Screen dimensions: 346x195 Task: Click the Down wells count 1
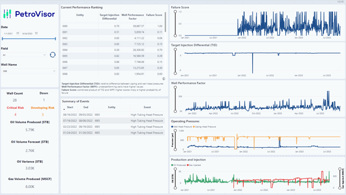[x=44, y=100]
